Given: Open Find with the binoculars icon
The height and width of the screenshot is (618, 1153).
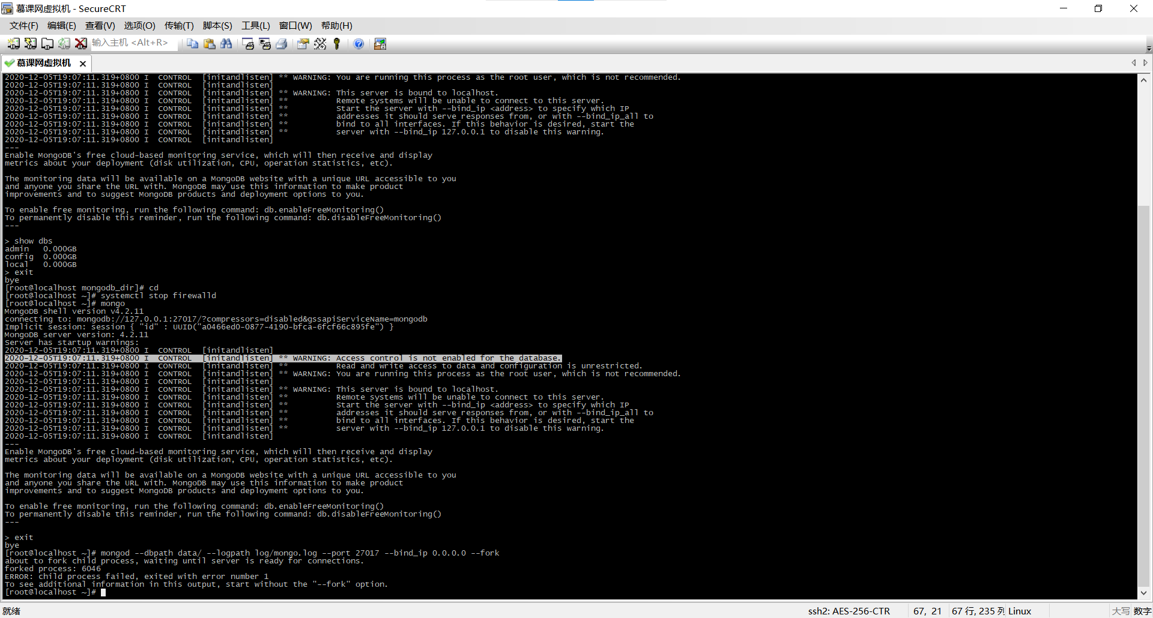Looking at the screenshot, I should (226, 44).
